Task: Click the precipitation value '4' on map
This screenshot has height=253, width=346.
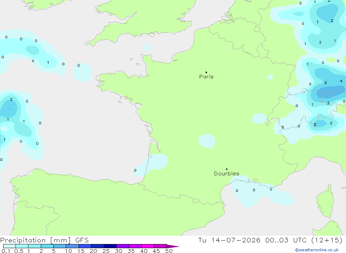Action: 341,81
